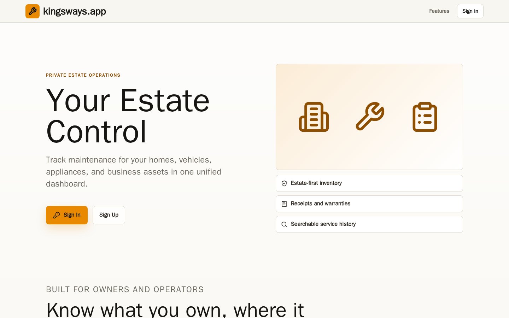Click the kingsways.app wrench logo icon
Viewport: 509px width, 318px height.
click(33, 11)
